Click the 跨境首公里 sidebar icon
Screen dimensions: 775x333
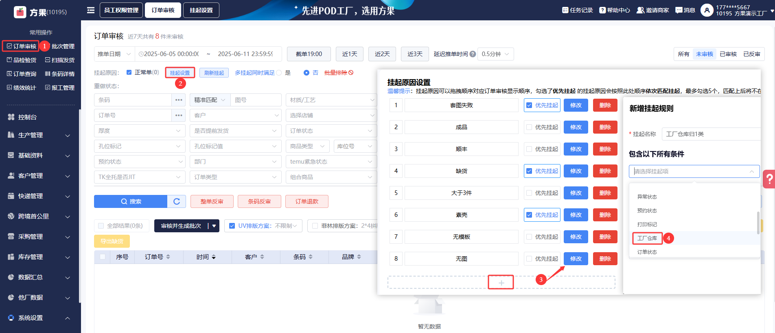click(x=11, y=216)
